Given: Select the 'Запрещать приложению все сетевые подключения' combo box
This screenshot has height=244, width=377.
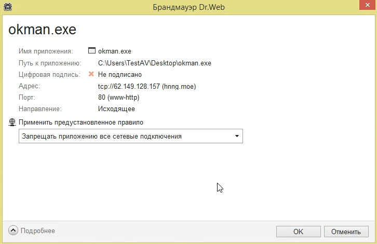Looking at the screenshot, I should [x=125, y=136].
